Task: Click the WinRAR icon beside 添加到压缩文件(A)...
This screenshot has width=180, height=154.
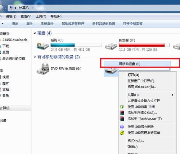Action: tap(122, 113)
